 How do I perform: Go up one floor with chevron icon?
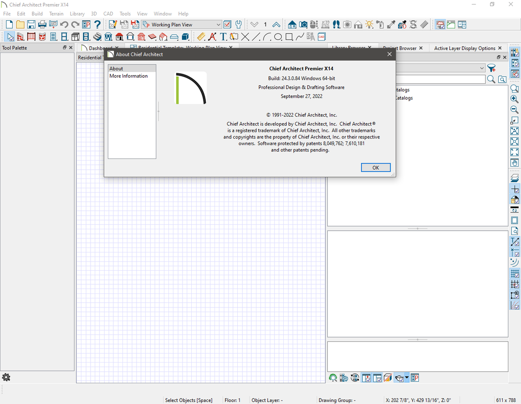pyautogui.click(x=276, y=25)
